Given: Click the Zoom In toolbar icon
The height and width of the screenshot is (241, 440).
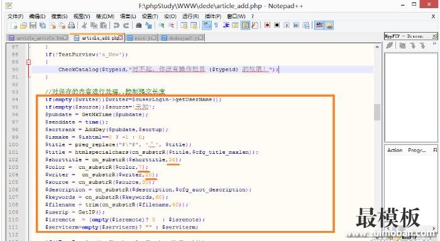Looking at the screenshot, I should (x=162, y=26).
